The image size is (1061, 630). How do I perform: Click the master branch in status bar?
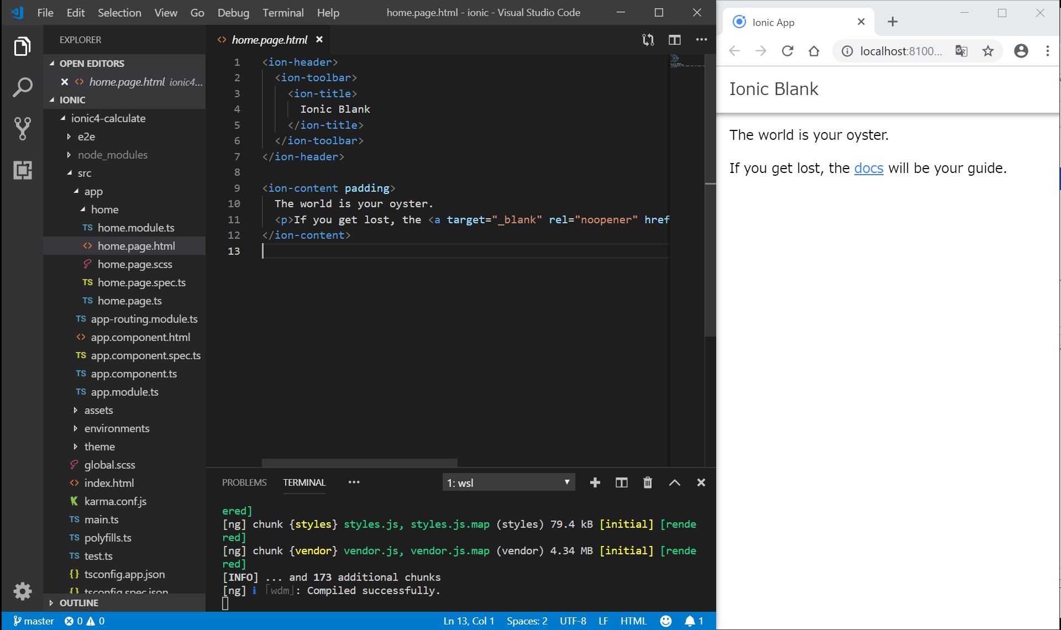coord(33,621)
